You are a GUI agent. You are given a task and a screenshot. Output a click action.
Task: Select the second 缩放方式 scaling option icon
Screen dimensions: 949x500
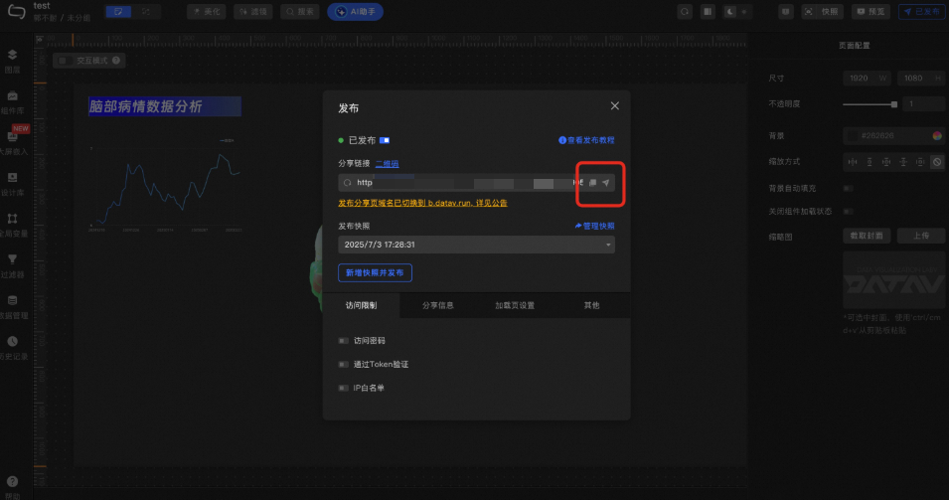(x=870, y=162)
